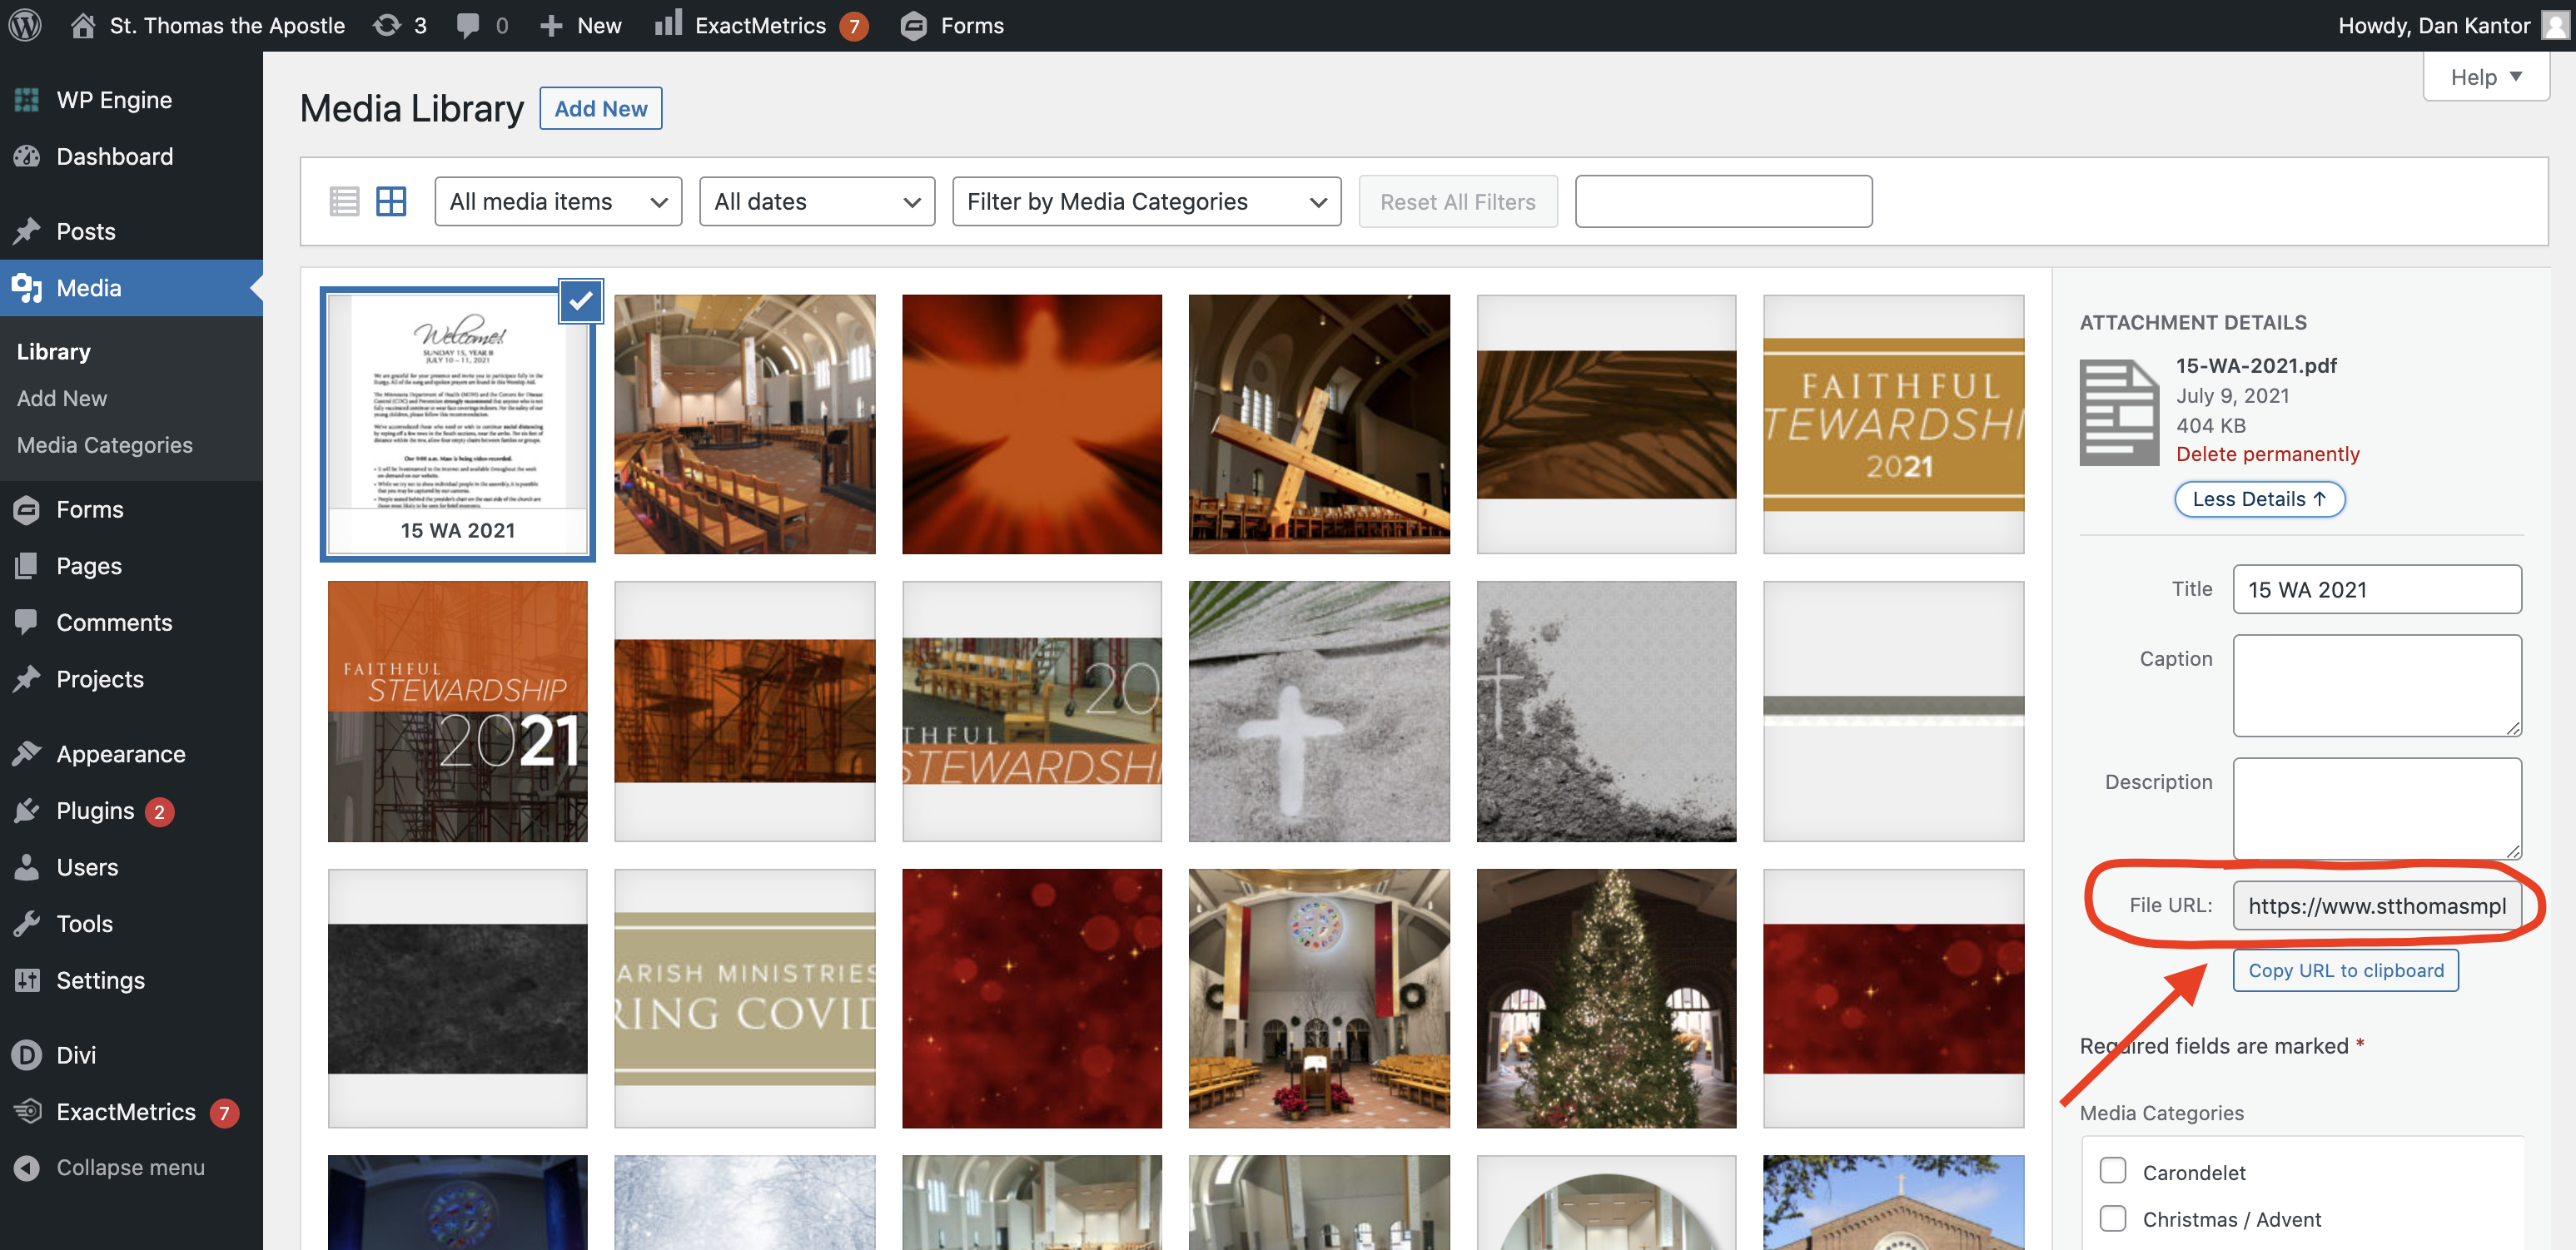Click the Pages icon in the sidebar
The height and width of the screenshot is (1250, 2576).
pos(27,566)
